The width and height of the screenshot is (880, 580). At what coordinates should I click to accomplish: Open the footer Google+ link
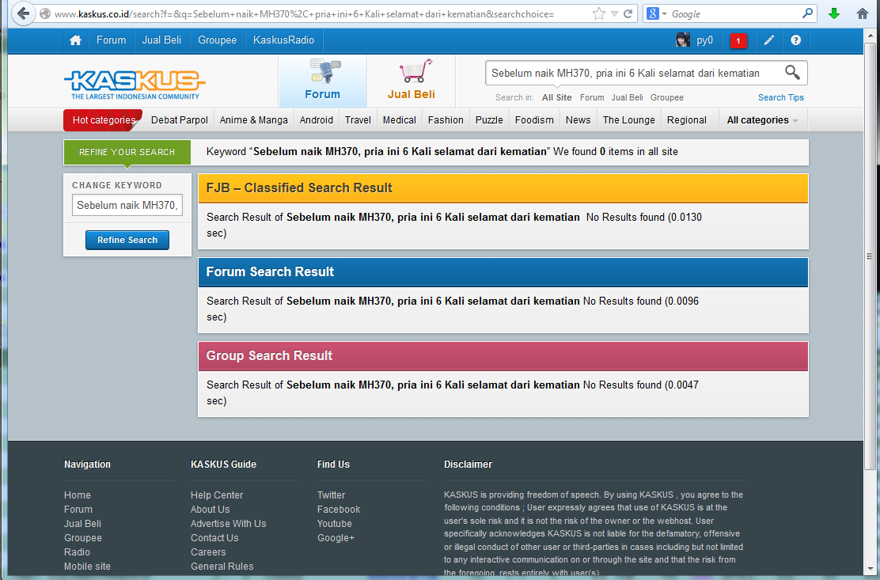336,538
